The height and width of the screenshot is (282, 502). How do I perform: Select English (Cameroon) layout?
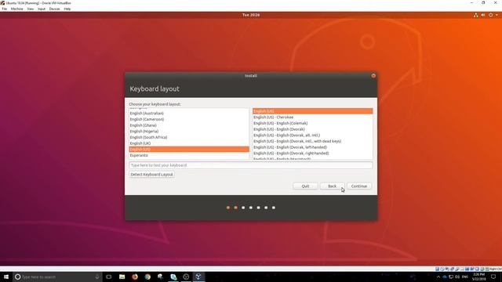[x=189, y=119]
